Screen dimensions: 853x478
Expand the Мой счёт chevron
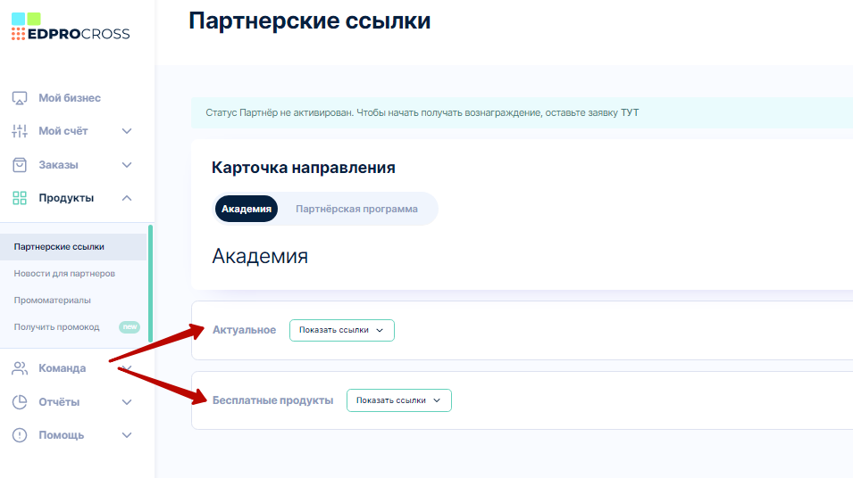[x=127, y=131]
